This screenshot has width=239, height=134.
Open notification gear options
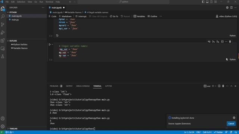pos(234,118)
